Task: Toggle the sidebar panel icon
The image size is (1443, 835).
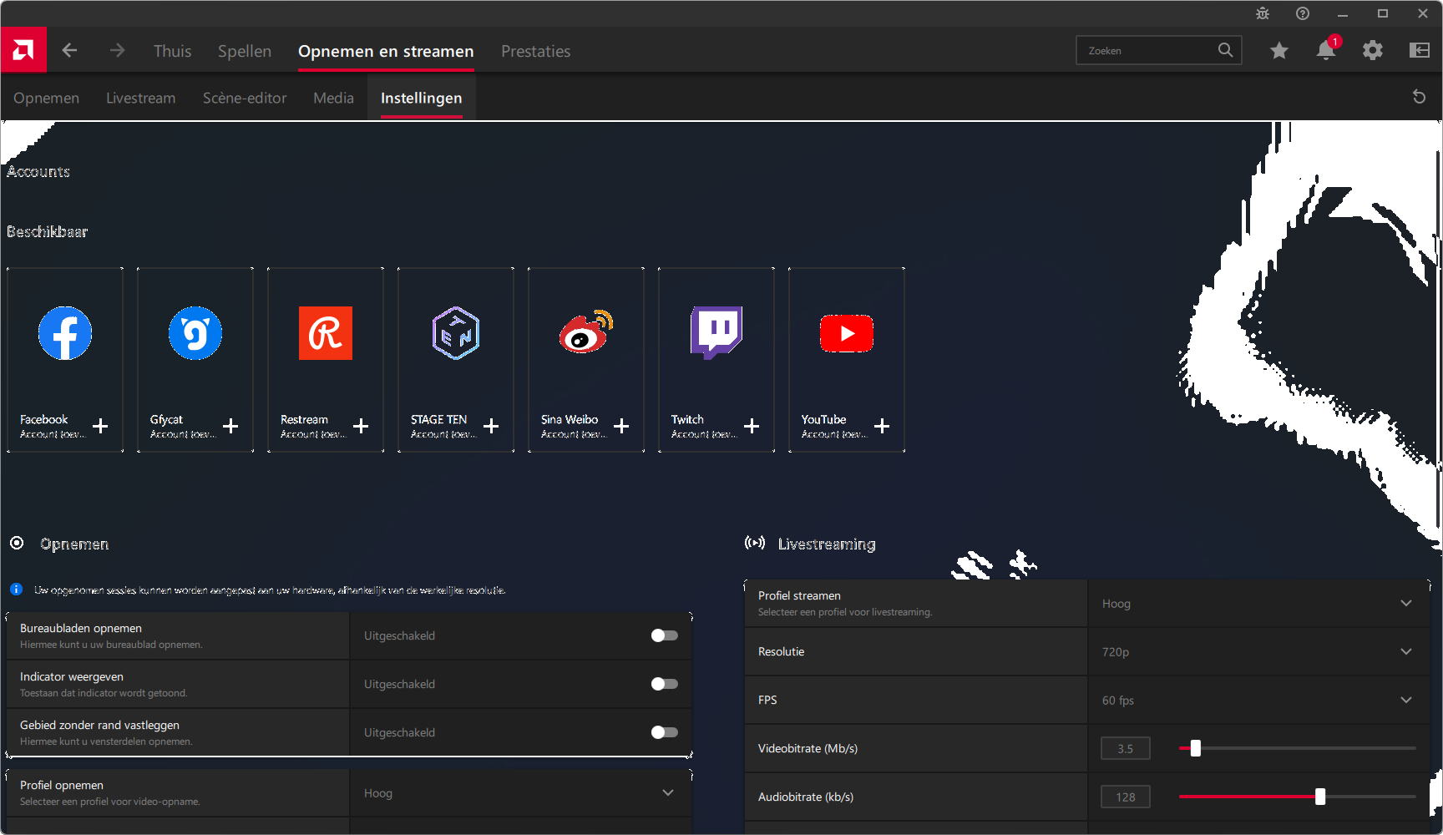Action: click(1420, 51)
